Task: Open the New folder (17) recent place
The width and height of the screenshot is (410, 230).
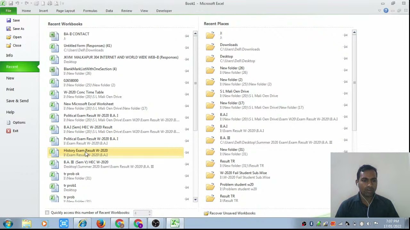Action: click(x=276, y=105)
